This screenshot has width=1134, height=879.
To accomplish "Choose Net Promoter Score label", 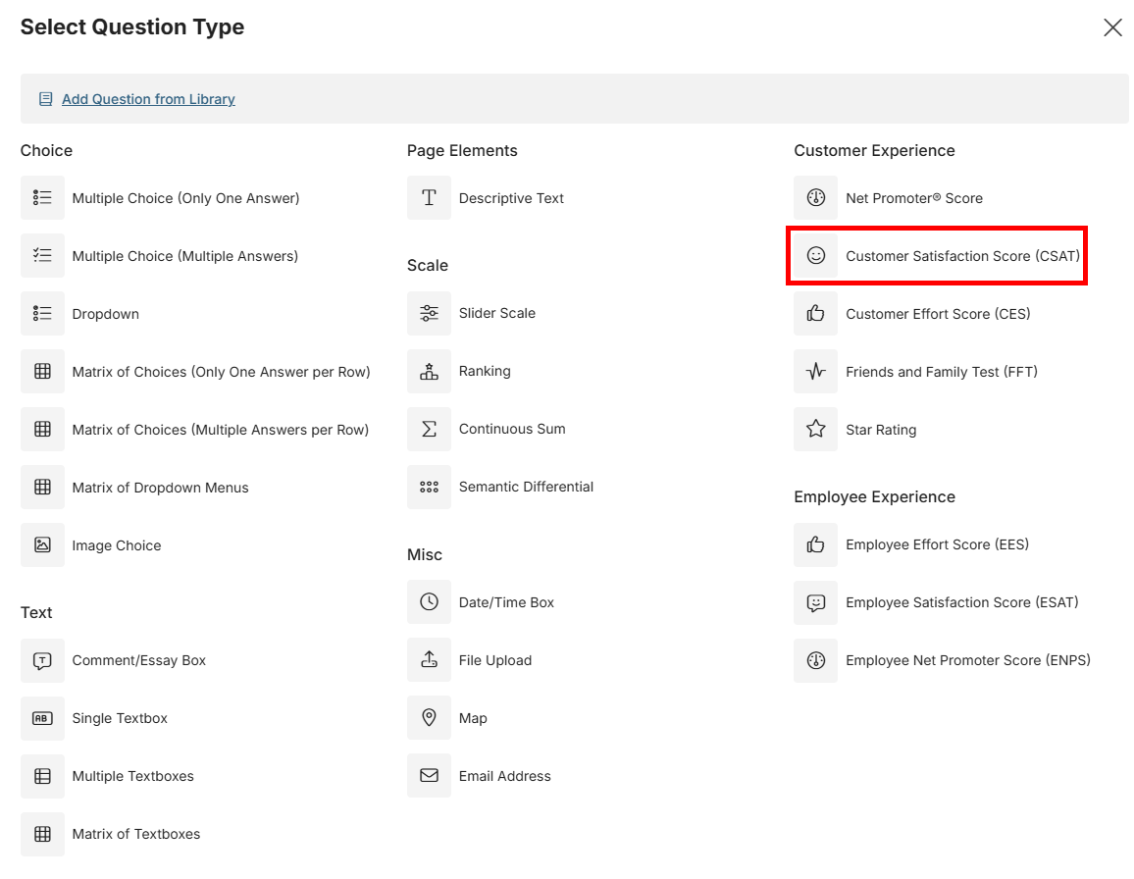I will (x=914, y=198).
